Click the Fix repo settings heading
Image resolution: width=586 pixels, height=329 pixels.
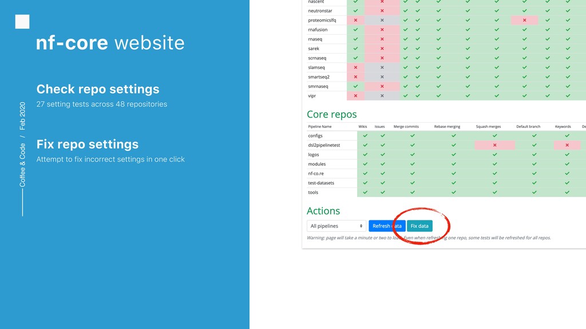[88, 144]
